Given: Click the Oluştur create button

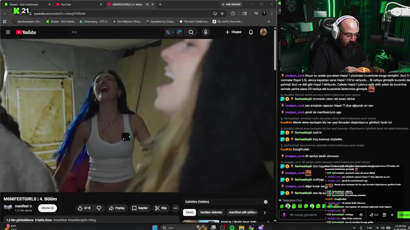Looking at the screenshot, I should pos(233,32).
